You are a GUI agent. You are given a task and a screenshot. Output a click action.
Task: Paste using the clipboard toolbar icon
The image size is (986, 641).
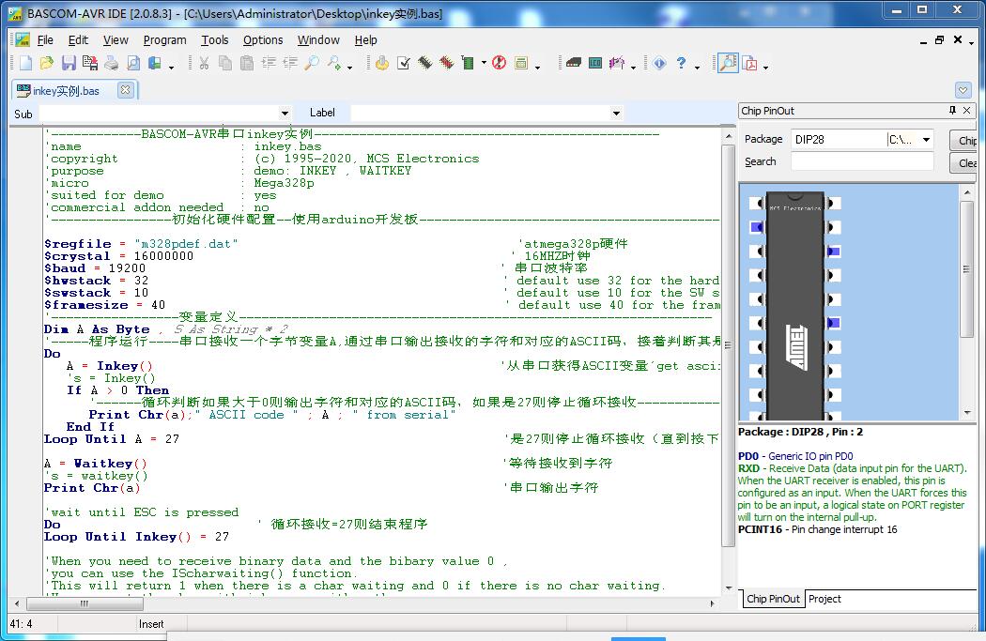(x=247, y=63)
